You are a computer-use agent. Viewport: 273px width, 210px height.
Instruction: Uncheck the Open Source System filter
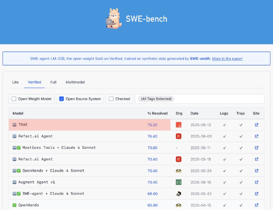coord(61,99)
